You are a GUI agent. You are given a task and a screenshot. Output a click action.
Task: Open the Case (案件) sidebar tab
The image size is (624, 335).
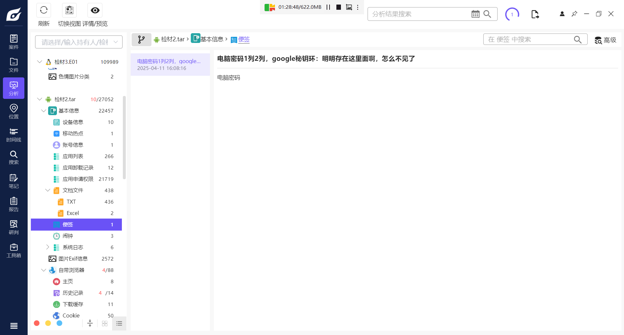[14, 42]
